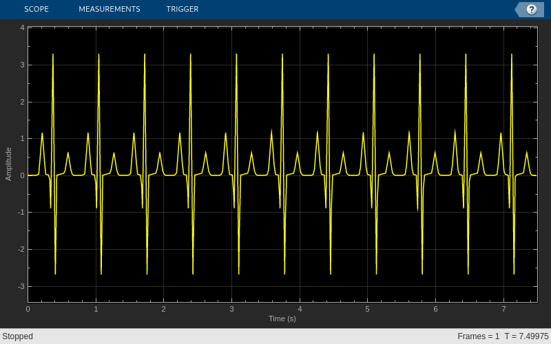The image size is (551, 344).
Task: Click the x-axis tick label 0
Action: tap(28, 309)
